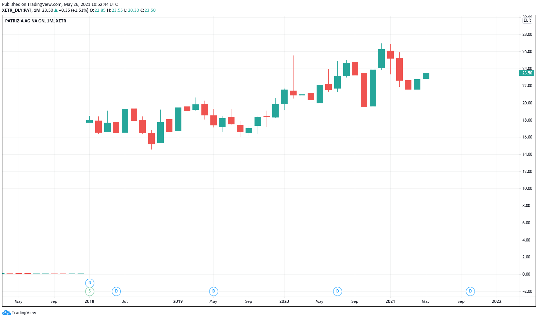Click the dividend marker near Jul 2018
The image size is (538, 319).
pyautogui.click(x=116, y=291)
